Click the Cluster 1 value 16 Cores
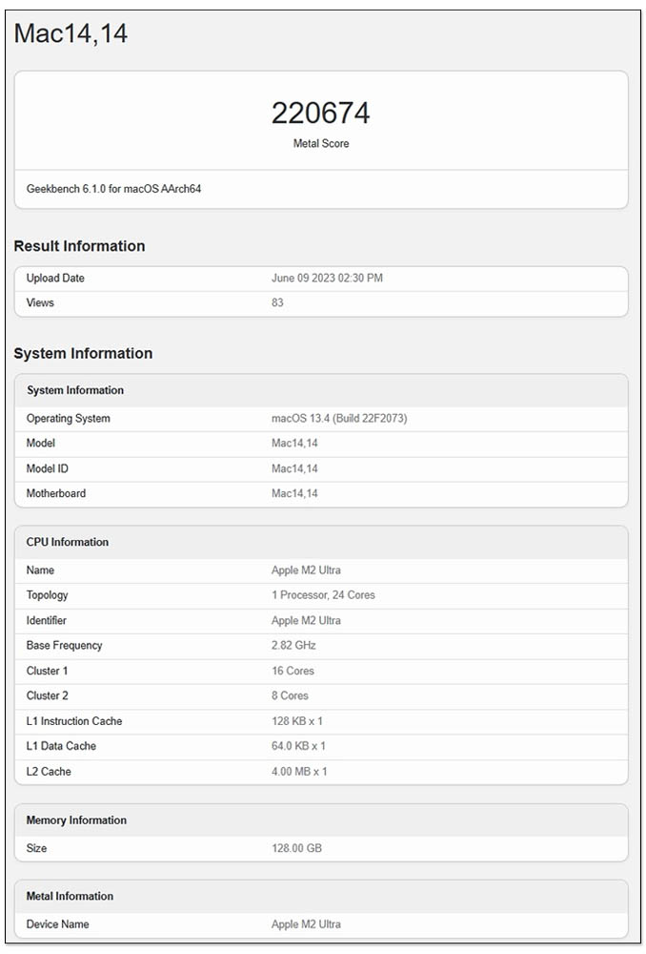The width and height of the screenshot is (646, 954). (x=293, y=671)
